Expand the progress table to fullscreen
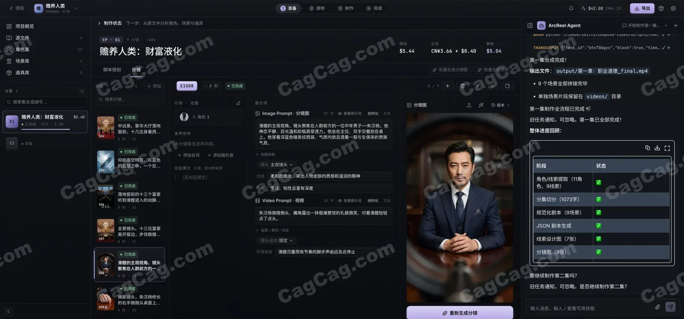 [667, 148]
